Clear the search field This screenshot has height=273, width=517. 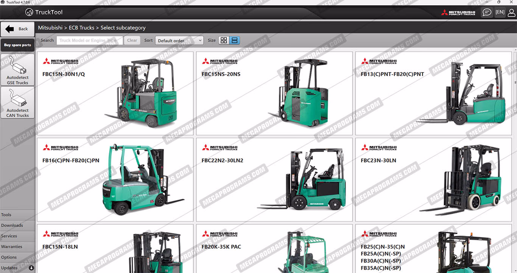(132, 40)
